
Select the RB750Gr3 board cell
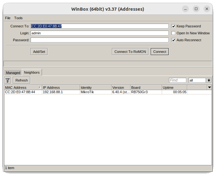(x=146, y=92)
